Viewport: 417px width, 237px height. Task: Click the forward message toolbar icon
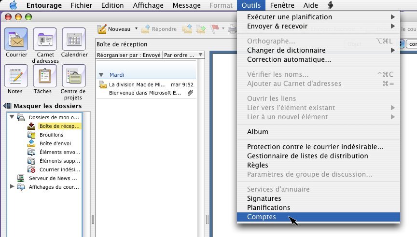(201, 29)
